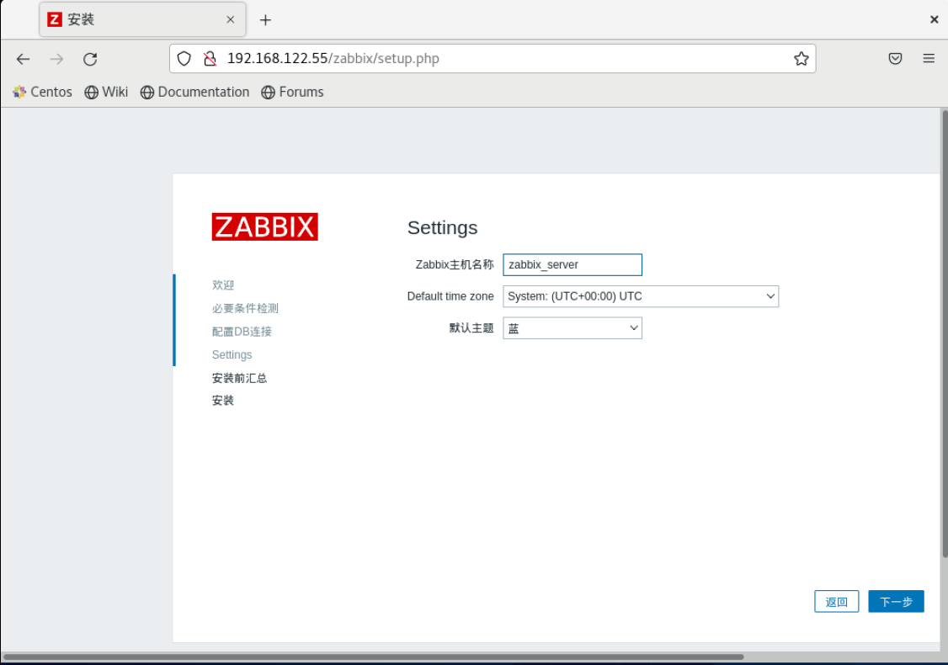
Task: Click the browser forward arrow
Action: point(56,59)
